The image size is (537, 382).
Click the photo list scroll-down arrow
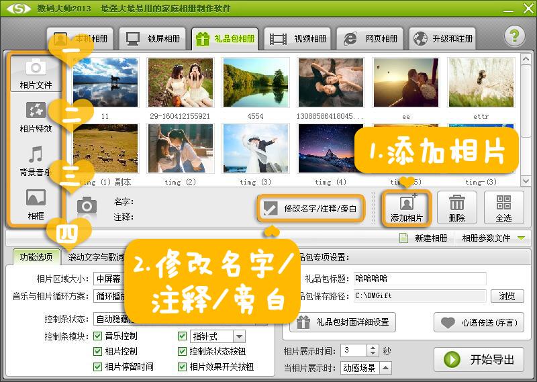click(526, 181)
